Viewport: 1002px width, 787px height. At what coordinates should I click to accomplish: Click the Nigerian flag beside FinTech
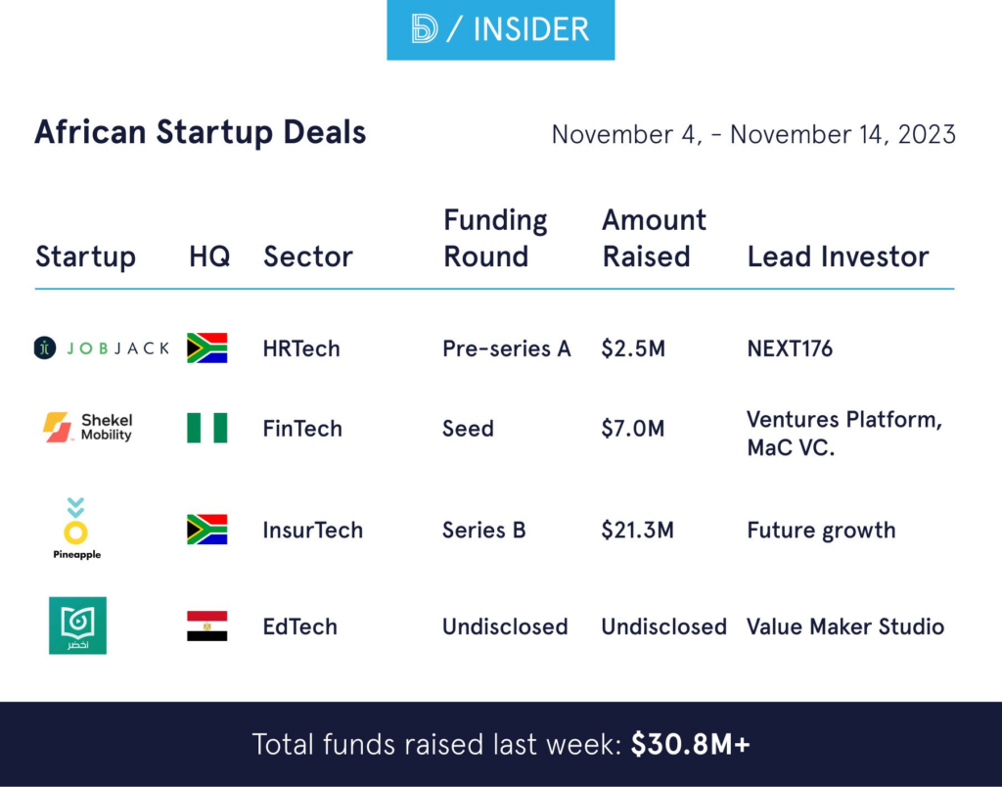[x=206, y=428]
